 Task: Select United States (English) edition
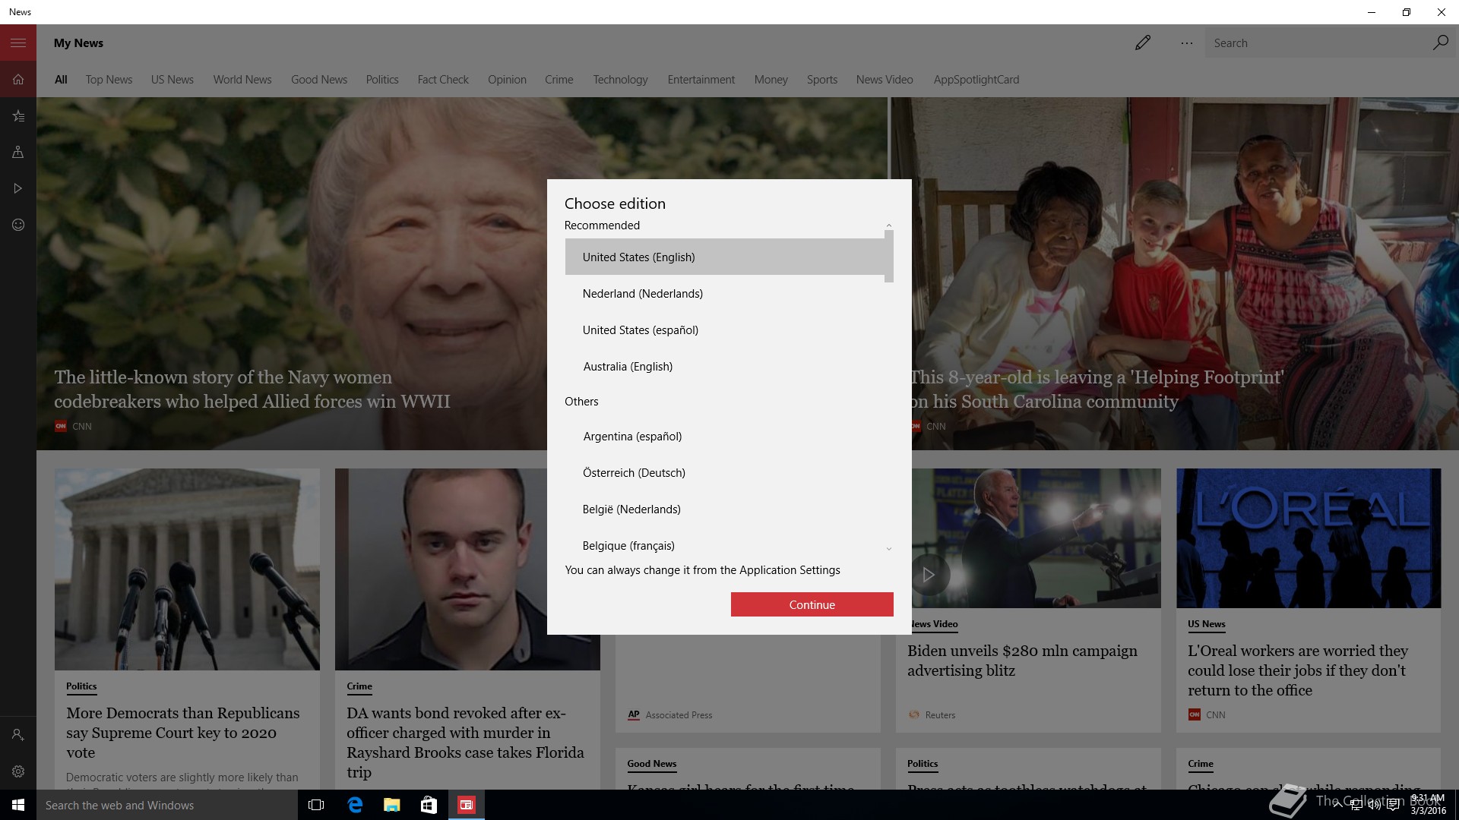click(x=725, y=257)
